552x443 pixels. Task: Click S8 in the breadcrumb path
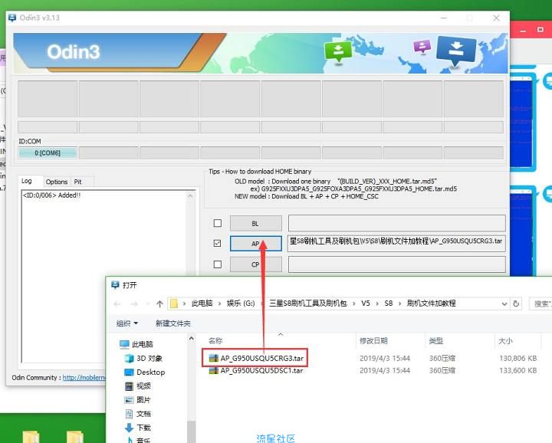[388, 304]
